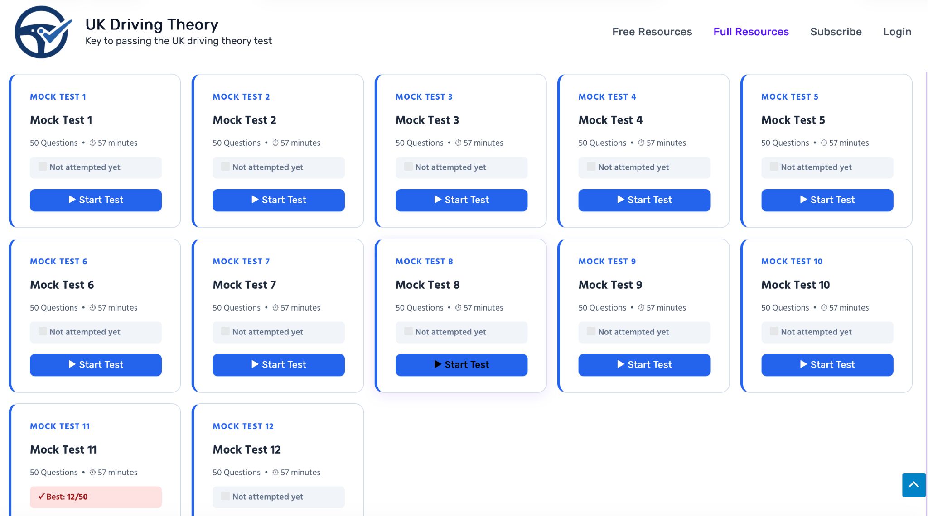Click the Not attempted yet box on Mock Test 7
The height and width of the screenshot is (516, 928).
(x=278, y=332)
